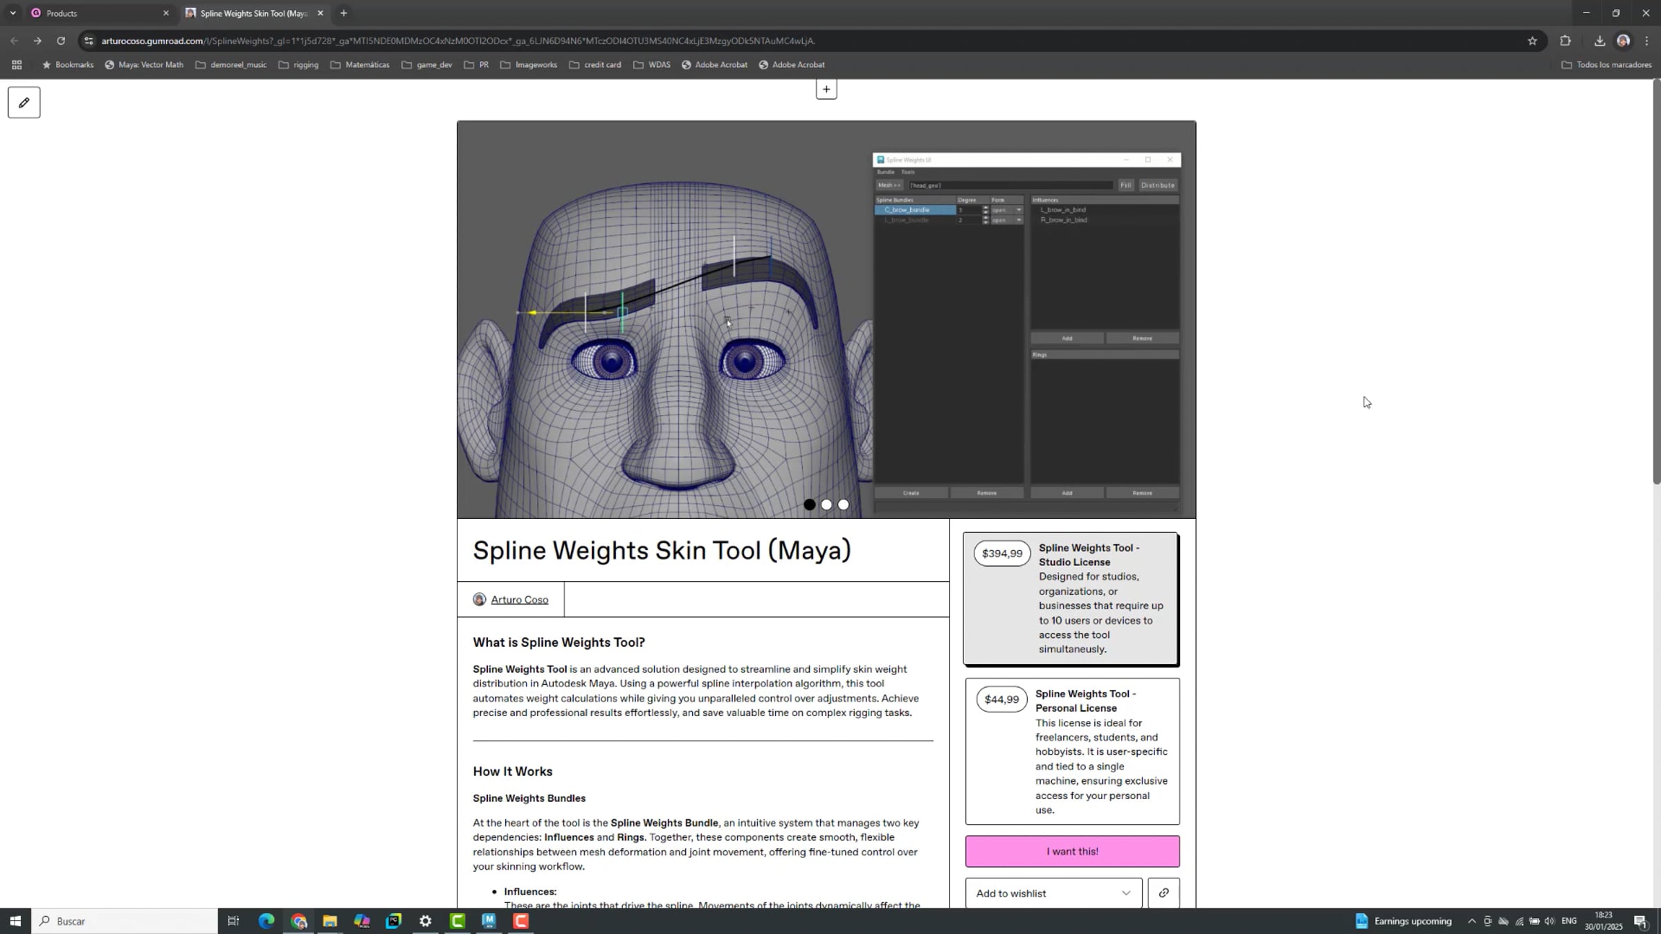Image resolution: width=1661 pixels, height=934 pixels.
Task: Select the Studio License option
Action: (x=1071, y=598)
